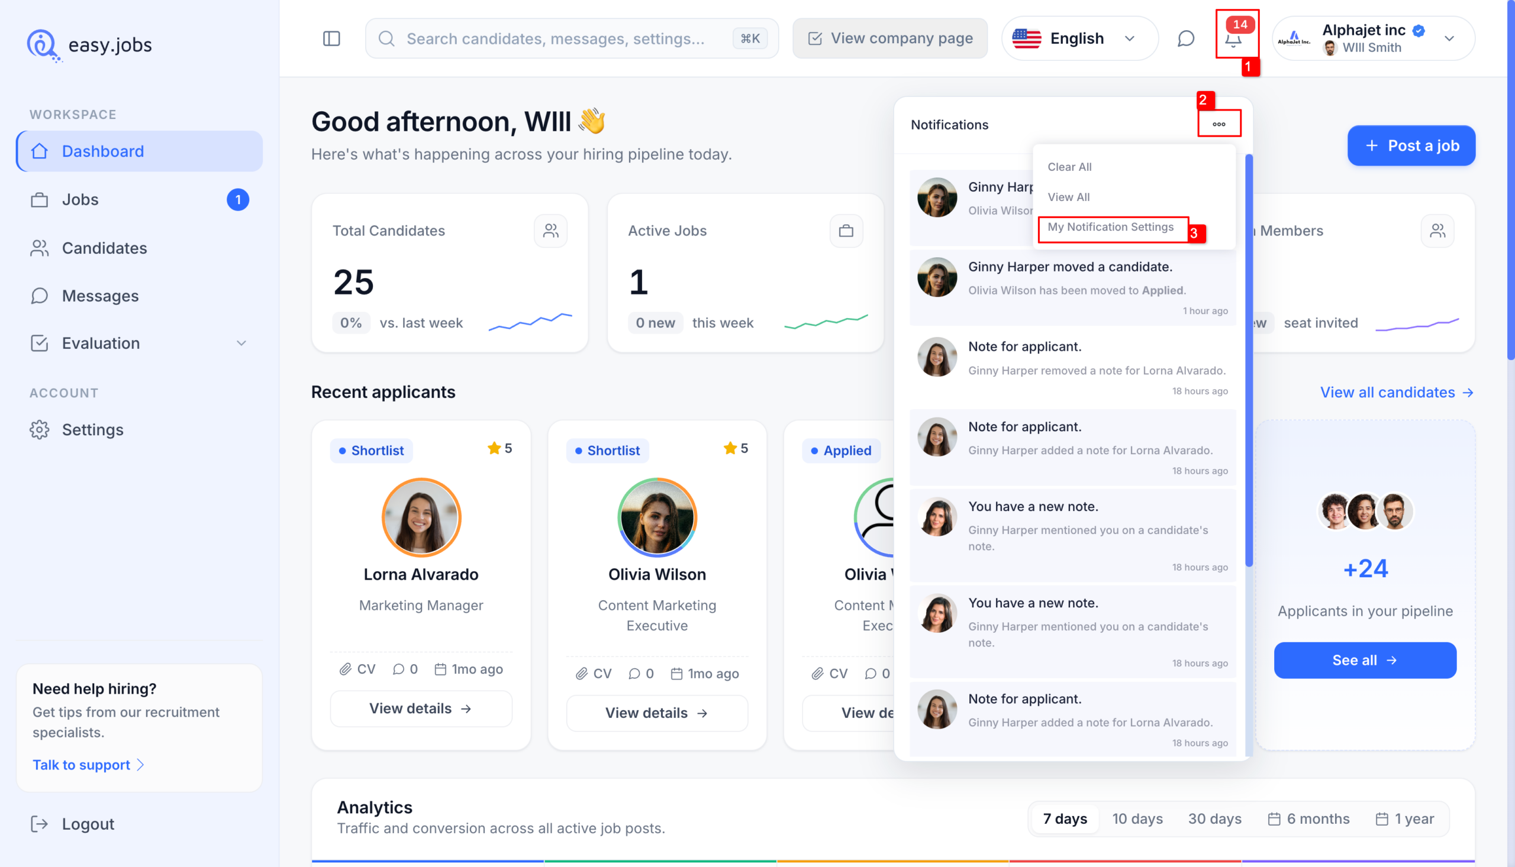Click the search candidates input field
The image size is (1515, 867).
point(571,38)
